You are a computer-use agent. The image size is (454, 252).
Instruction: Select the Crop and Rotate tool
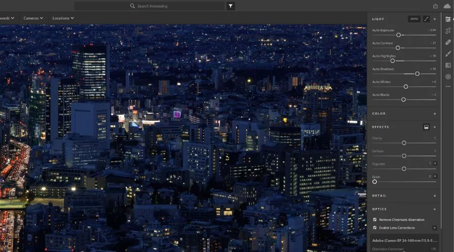point(448,31)
